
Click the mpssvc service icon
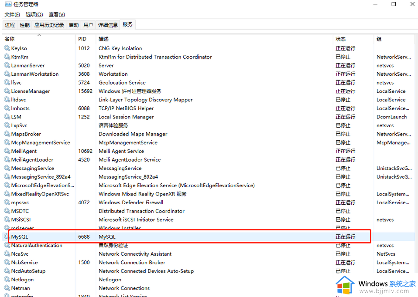pyautogui.click(x=7, y=202)
